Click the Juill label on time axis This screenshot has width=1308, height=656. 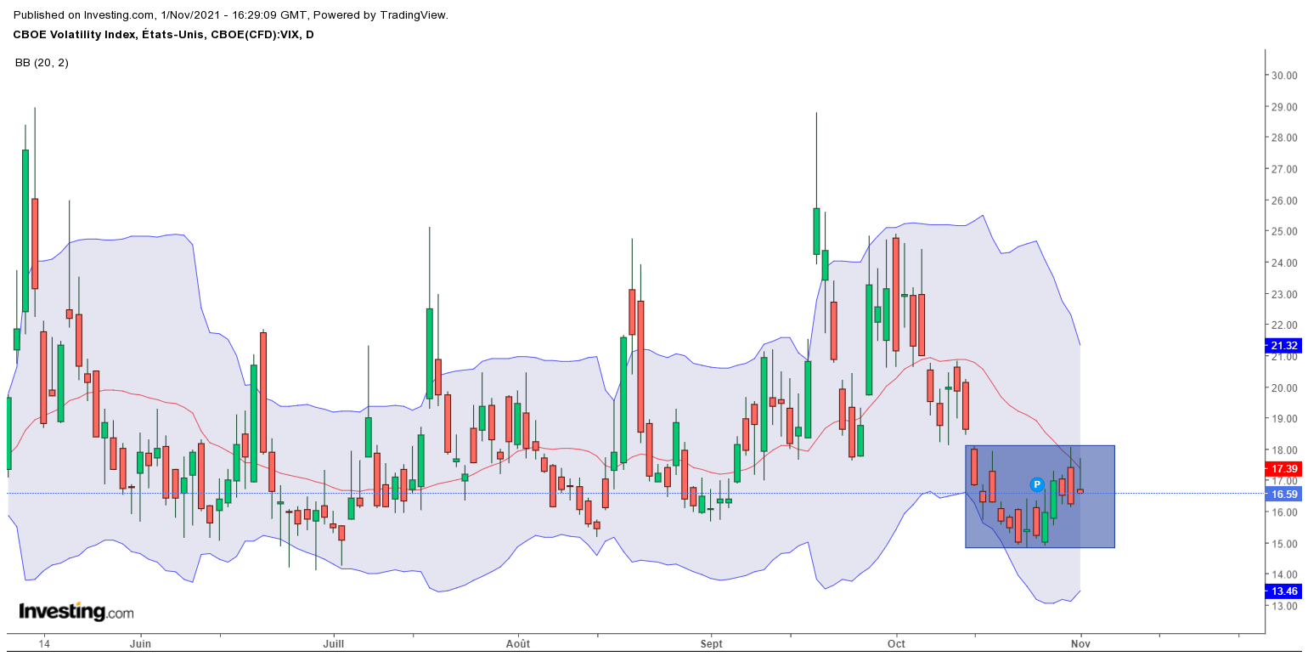334,643
